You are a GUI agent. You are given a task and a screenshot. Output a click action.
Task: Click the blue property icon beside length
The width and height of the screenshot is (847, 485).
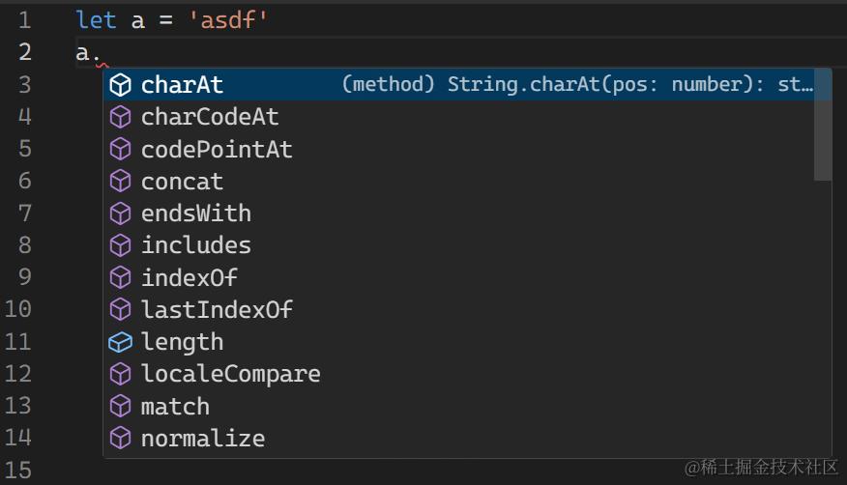coord(120,342)
